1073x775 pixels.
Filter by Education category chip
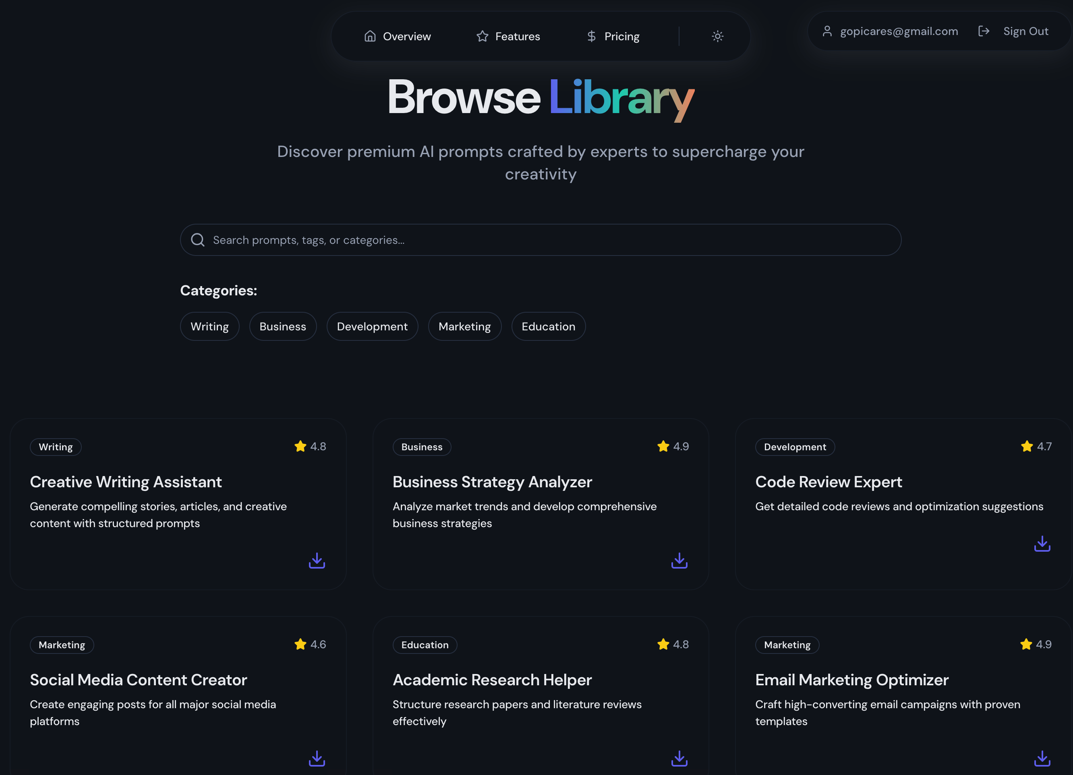pos(548,326)
